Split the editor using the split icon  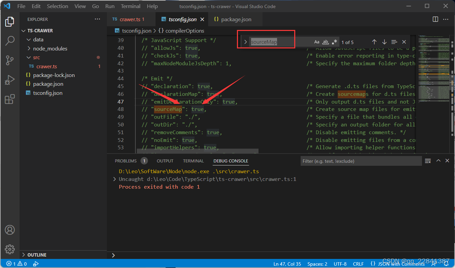[435, 19]
